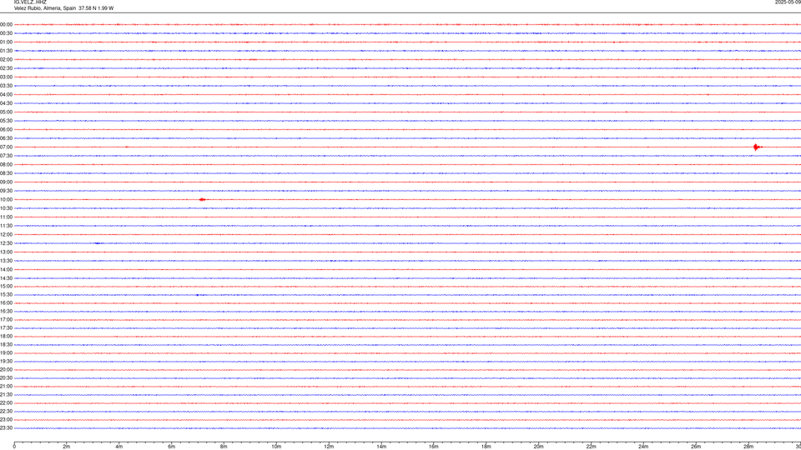The width and height of the screenshot is (801, 450).
Task: Select the red seismic burst on the 10:00 trace
Action: pos(203,199)
